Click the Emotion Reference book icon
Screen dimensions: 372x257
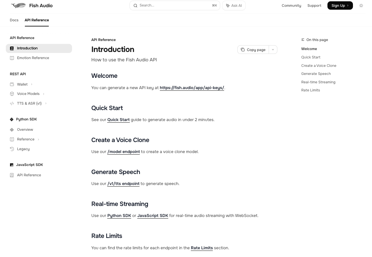pyautogui.click(x=12, y=58)
